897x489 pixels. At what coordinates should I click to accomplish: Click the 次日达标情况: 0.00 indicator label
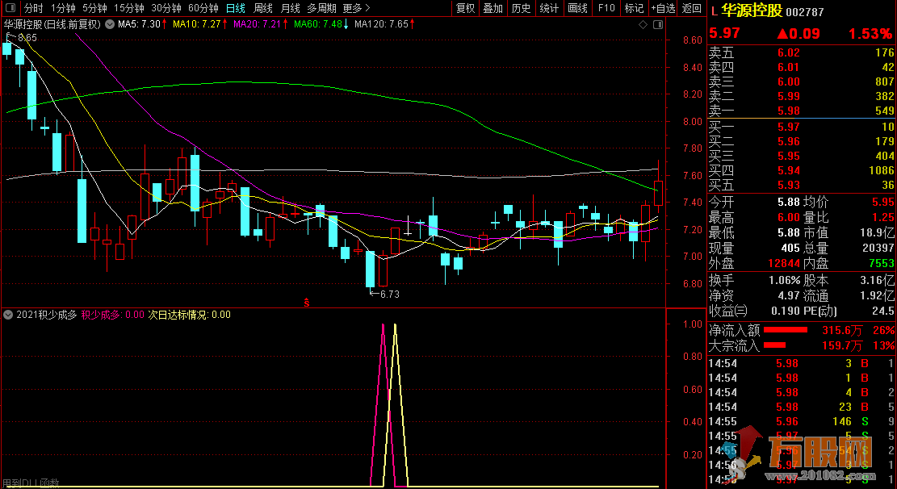click(190, 315)
